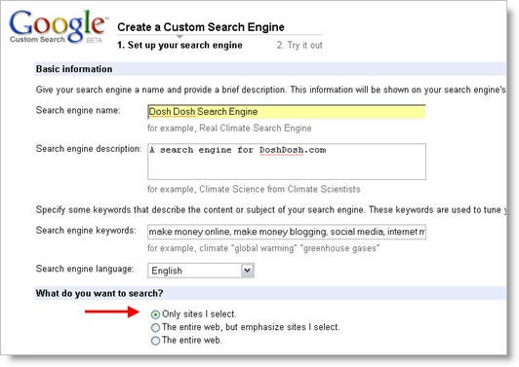Click the example "Climate Science from Climate Scientists"

[x=280, y=189]
